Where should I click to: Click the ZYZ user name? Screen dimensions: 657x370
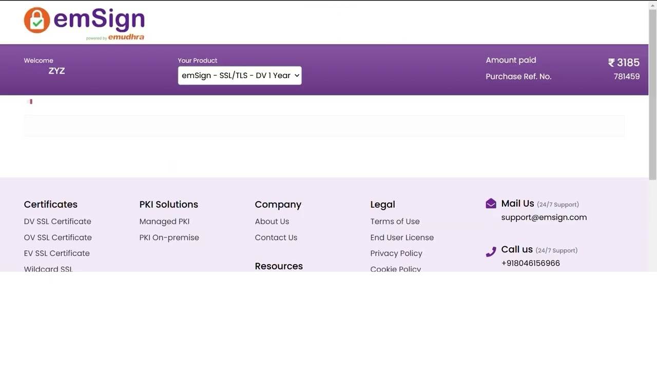coord(56,71)
